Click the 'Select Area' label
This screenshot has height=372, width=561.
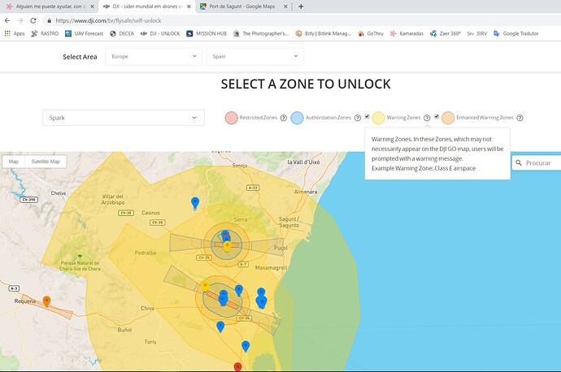[x=80, y=57]
